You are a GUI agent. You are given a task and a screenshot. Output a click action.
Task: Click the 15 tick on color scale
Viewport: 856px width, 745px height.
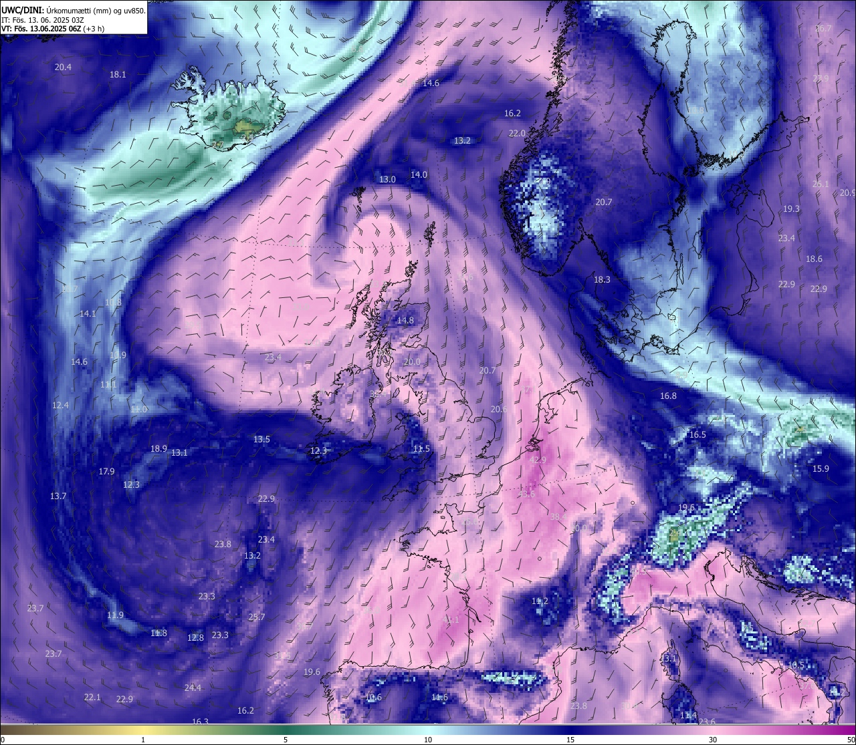coord(570,740)
